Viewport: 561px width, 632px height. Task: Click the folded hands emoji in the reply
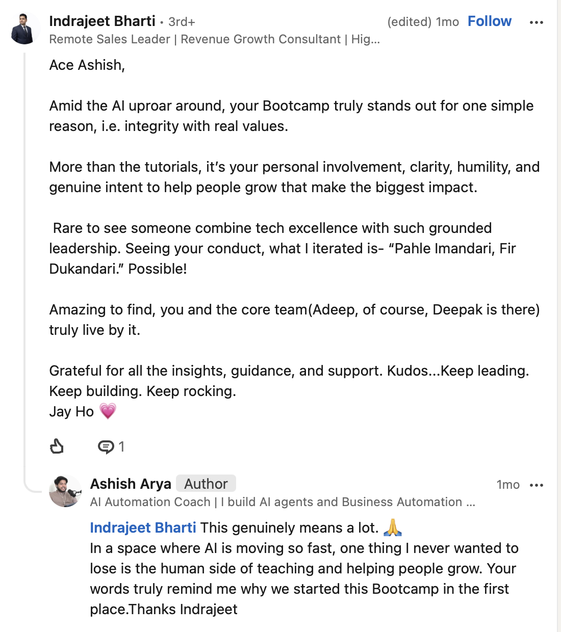pyautogui.click(x=393, y=527)
